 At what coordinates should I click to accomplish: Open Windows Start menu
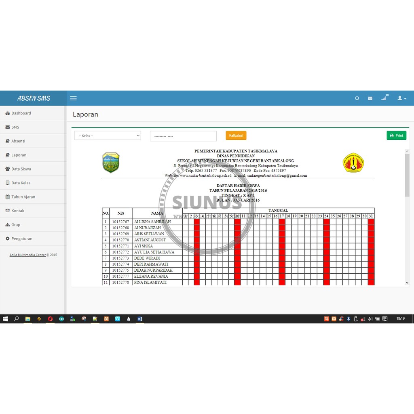click(x=5, y=319)
